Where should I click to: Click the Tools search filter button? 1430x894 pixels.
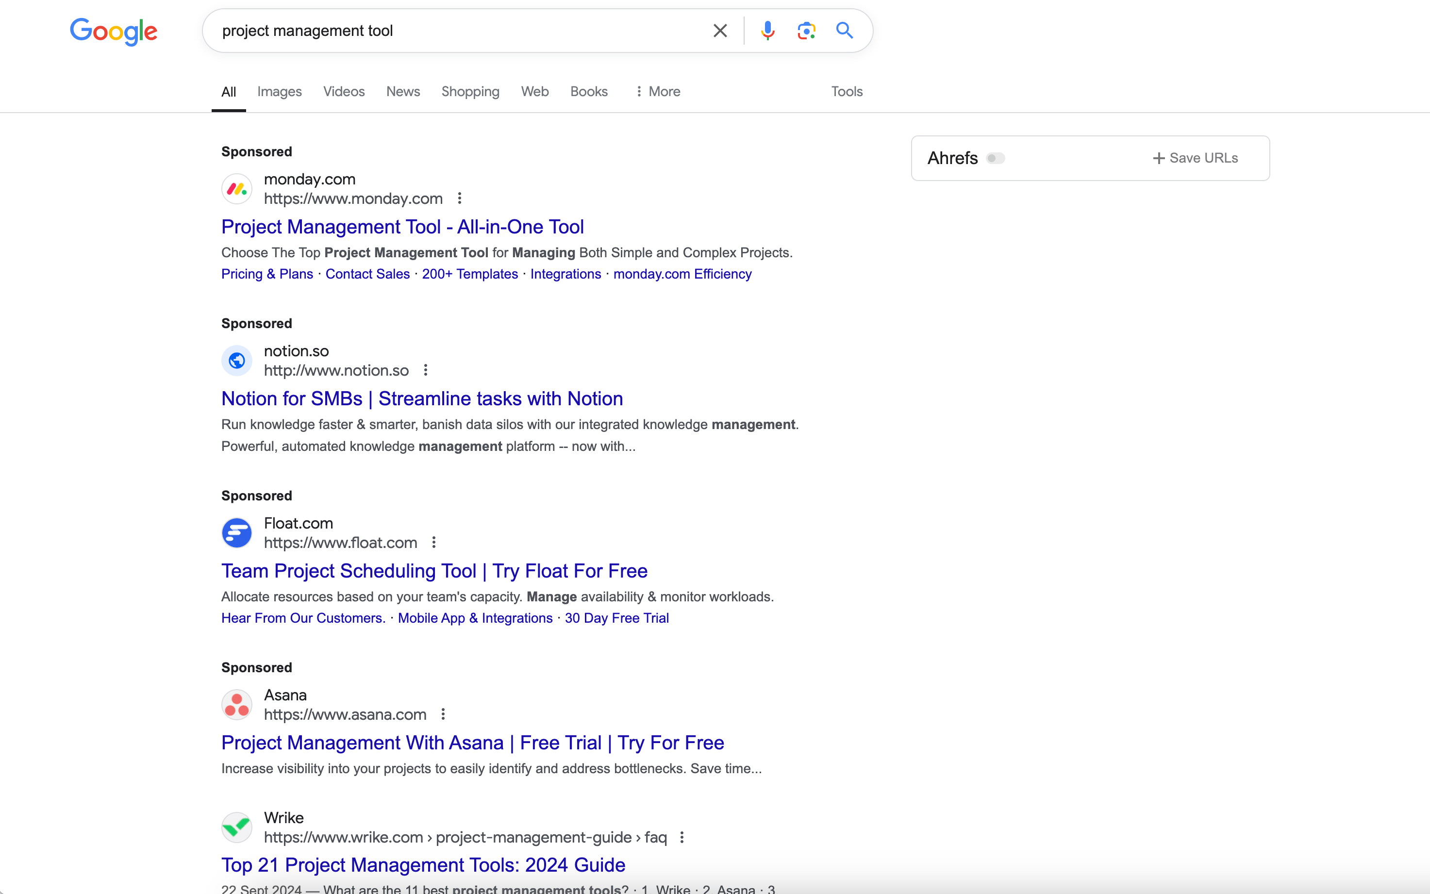tap(846, 91)
